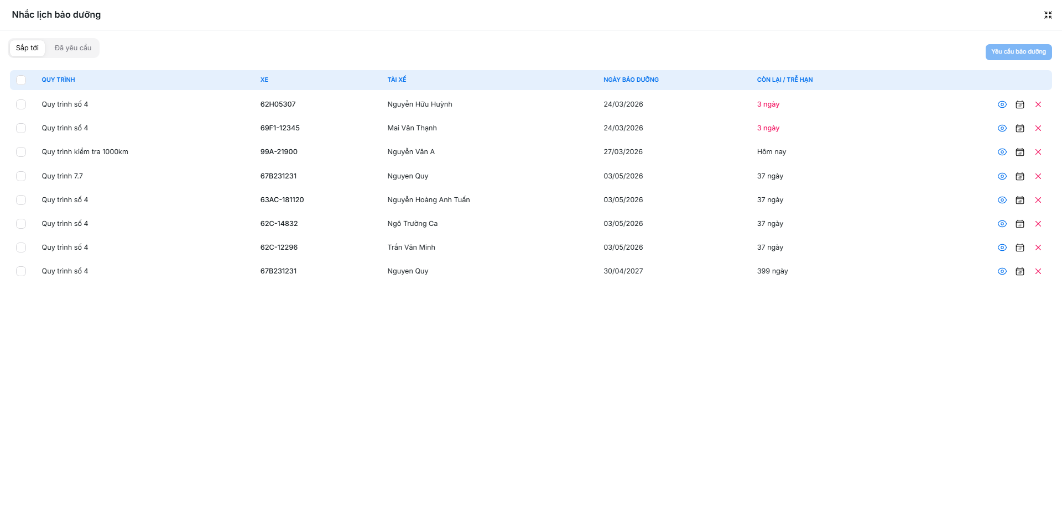Delete reminder for vehicle 99A-21900
The height and width of the screenshot is (511, 1062).
1038,152
